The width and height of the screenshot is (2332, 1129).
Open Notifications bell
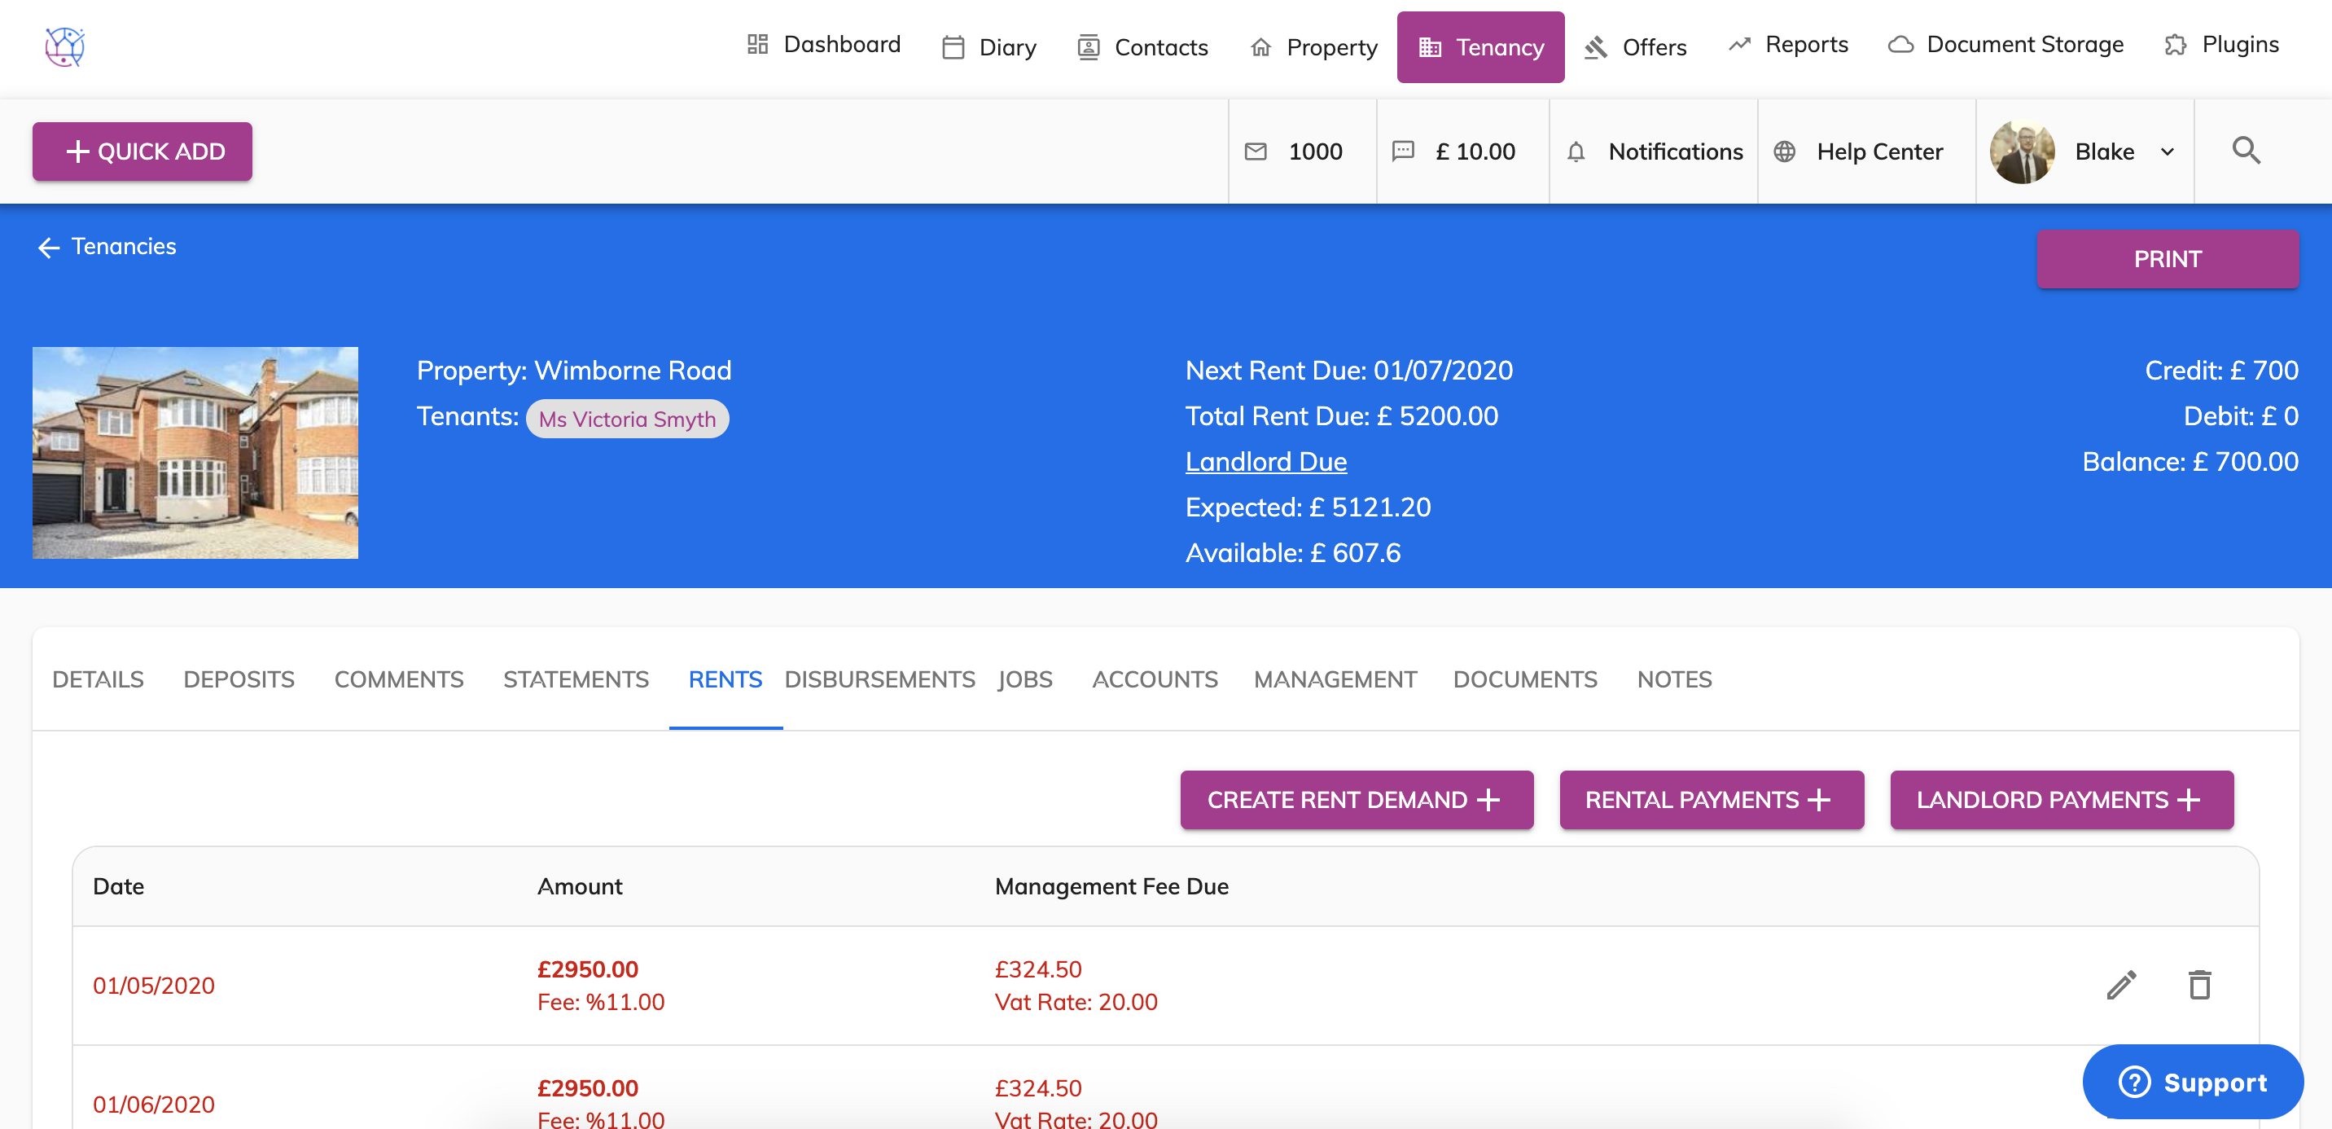tap(1576, 152)
